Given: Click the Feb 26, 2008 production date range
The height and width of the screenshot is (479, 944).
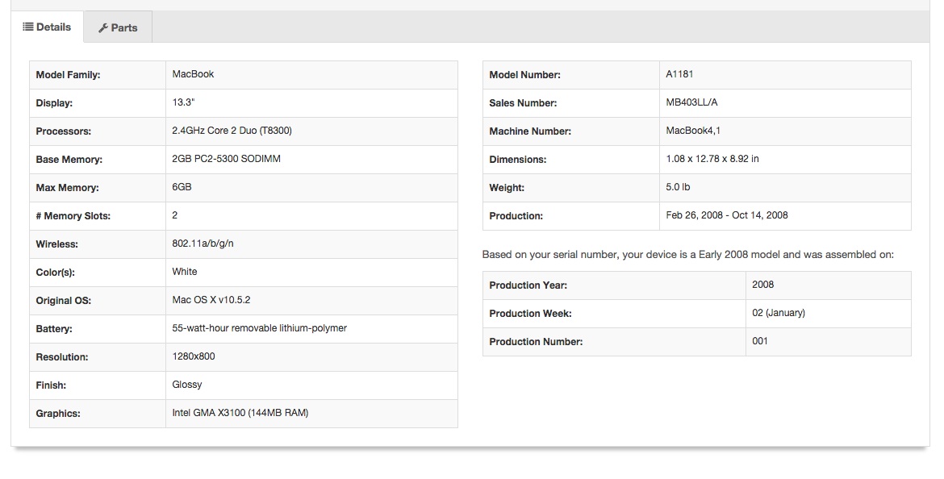Looking at the screenshot, I should [x=726, y=215].
